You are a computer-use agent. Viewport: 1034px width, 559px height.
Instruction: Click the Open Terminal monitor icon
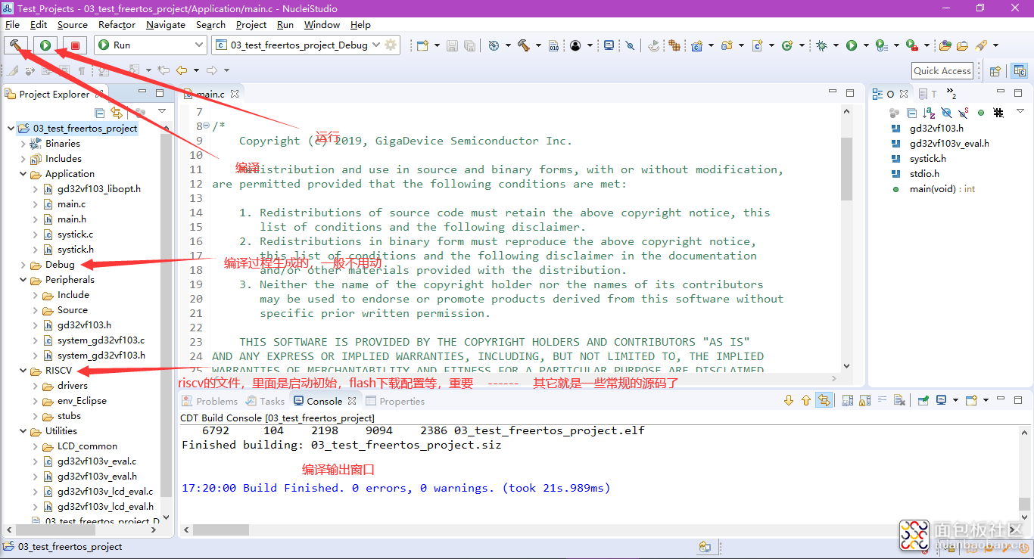(609, 45)
